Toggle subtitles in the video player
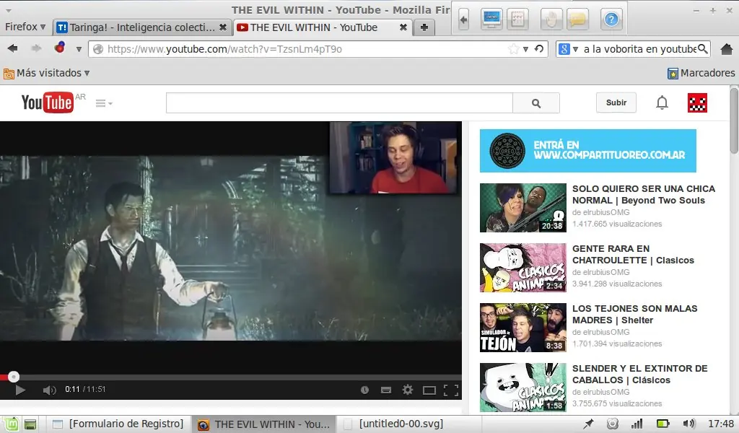Image resolution: width=739 pixels, height=433 pixels. (385, 390)
